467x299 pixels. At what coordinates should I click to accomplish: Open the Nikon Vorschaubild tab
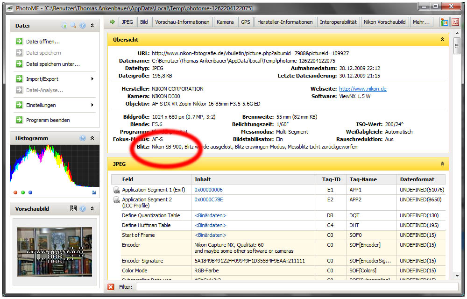(x=385, y=22)
